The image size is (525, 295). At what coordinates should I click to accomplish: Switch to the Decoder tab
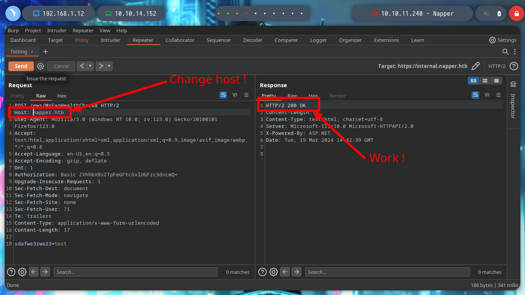253,40
